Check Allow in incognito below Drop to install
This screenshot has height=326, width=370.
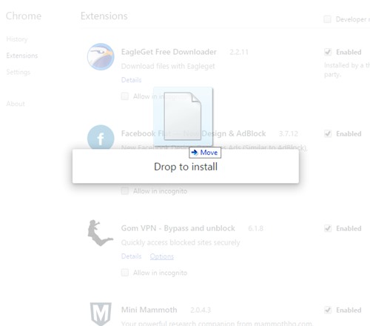coord(125,191)
